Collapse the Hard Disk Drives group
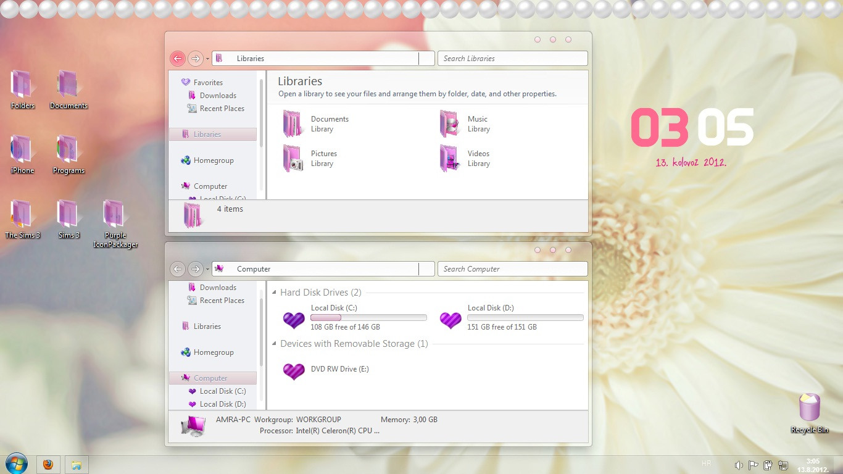This screenshot has height=474, width=843. tap(275, 293)
